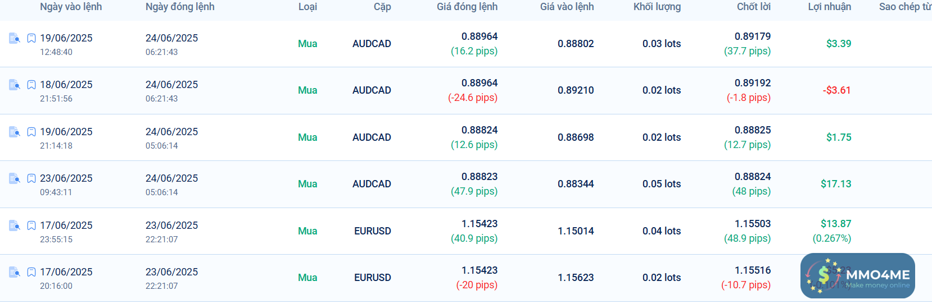Click the MMO4ME logo badge
This screenshot has height=304, width=932.
point(857,275)
